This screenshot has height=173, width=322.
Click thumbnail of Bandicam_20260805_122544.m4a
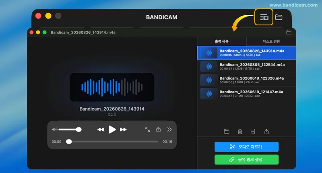(x=209, y=66)
